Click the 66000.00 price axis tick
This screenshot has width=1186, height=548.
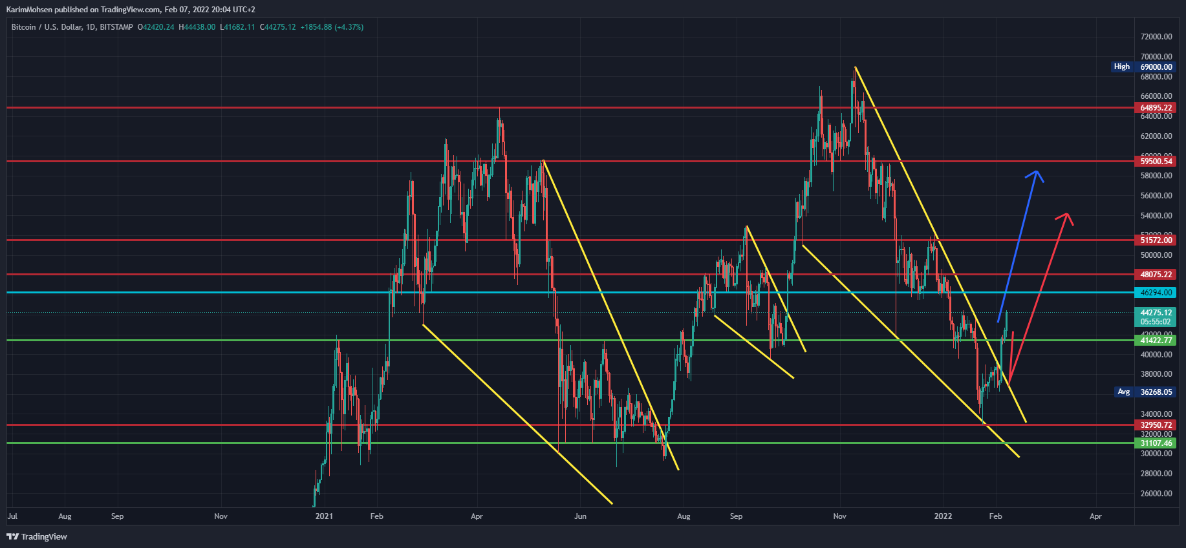[x=1156, y=96]
